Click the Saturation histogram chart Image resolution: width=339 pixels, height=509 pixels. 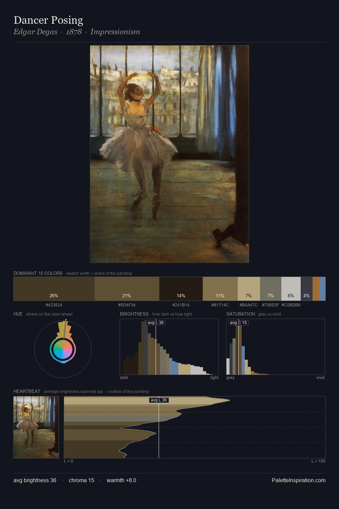(276, 347)
